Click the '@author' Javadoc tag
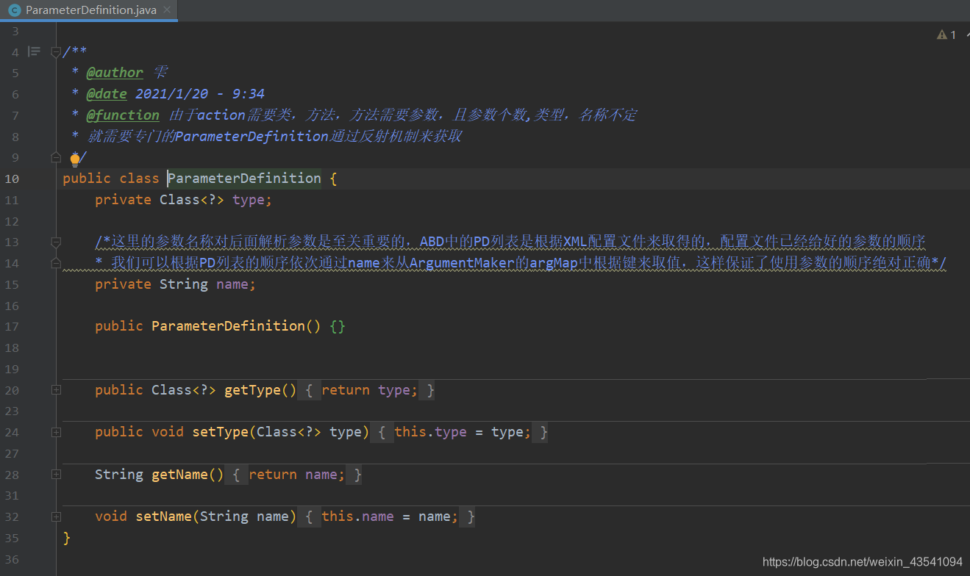Image resolution: width=970 pixels, height=576 pixels. tap(115, 72)
